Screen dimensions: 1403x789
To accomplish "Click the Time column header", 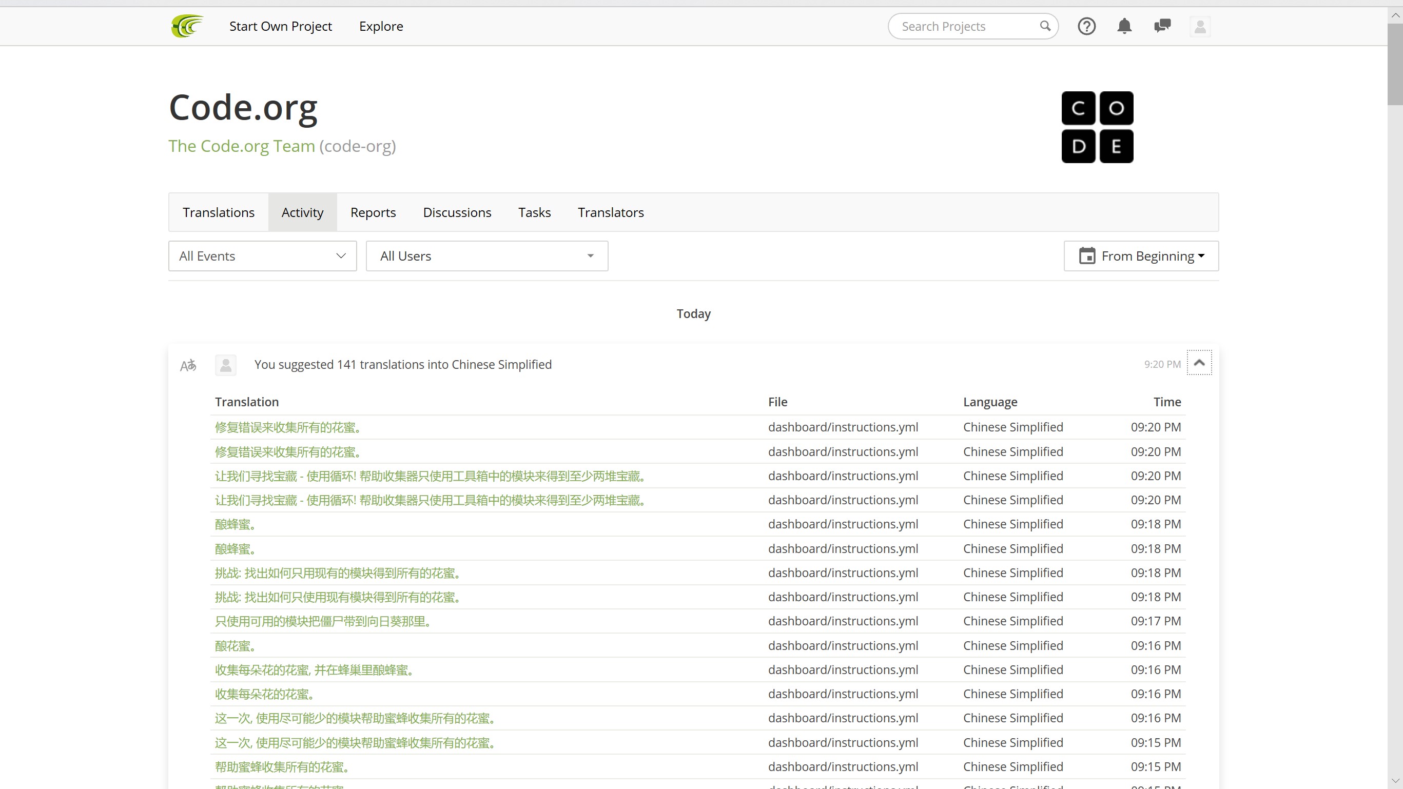I will [1167, 402].
